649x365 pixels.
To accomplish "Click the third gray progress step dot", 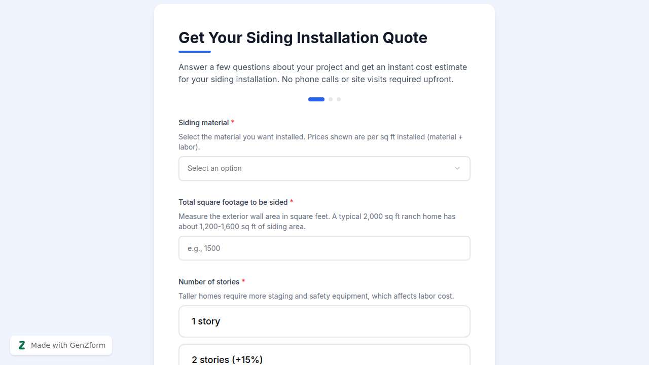I will tap(339, 99).
